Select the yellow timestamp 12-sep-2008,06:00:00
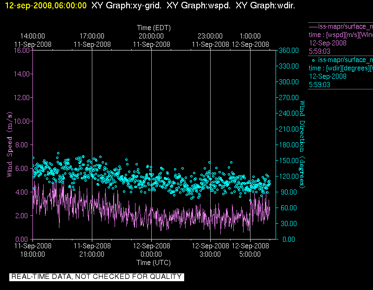373x290 pixels. 45,5
